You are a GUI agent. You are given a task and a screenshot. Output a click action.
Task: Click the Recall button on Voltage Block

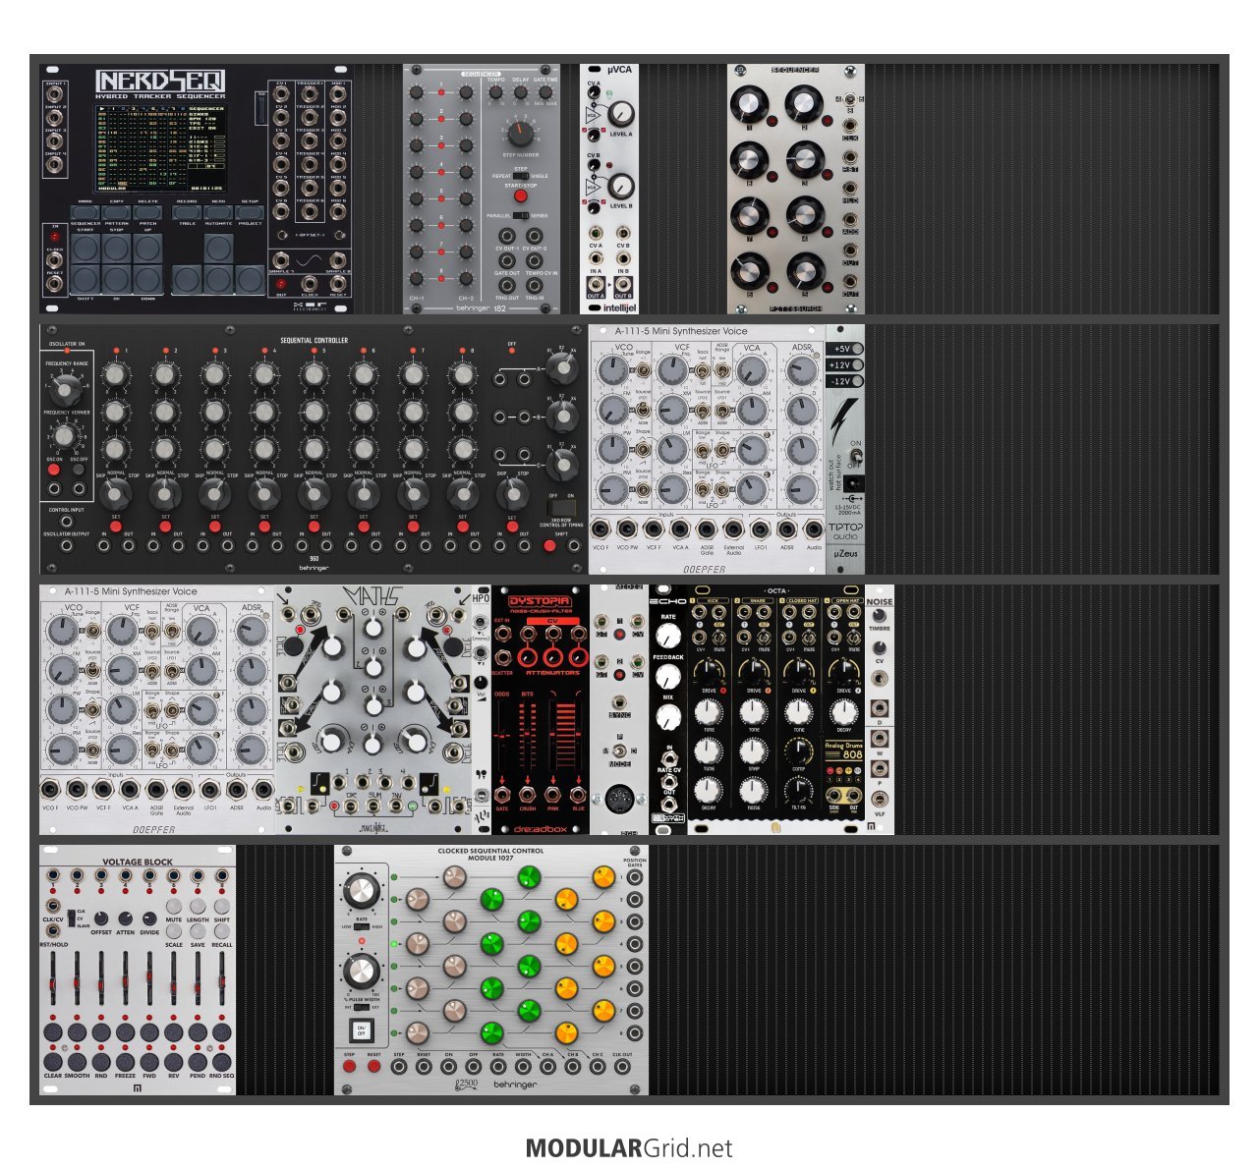click(x=222, y=931)
